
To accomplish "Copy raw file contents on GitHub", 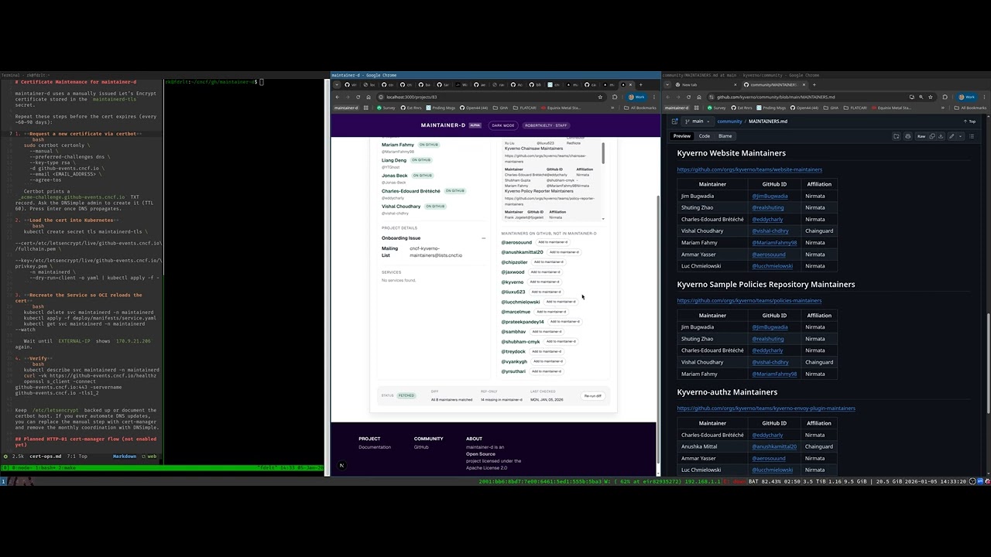I will tap(932, 136).
